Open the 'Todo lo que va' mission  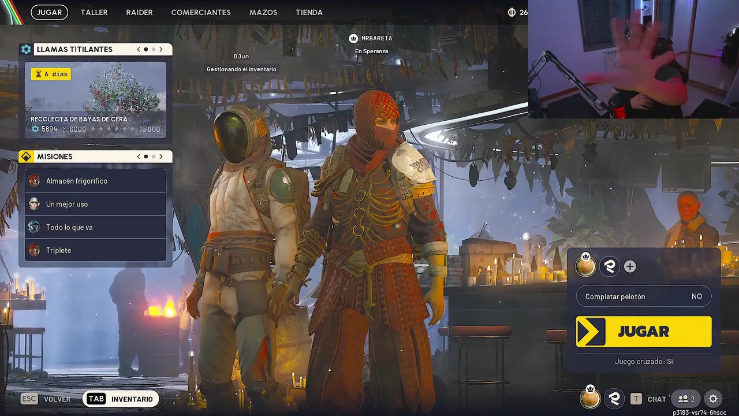pyautogui.click(x=95, y=227)
